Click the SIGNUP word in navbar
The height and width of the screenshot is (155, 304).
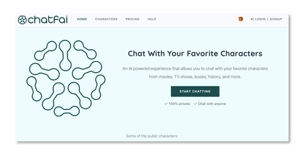(276, 19)
